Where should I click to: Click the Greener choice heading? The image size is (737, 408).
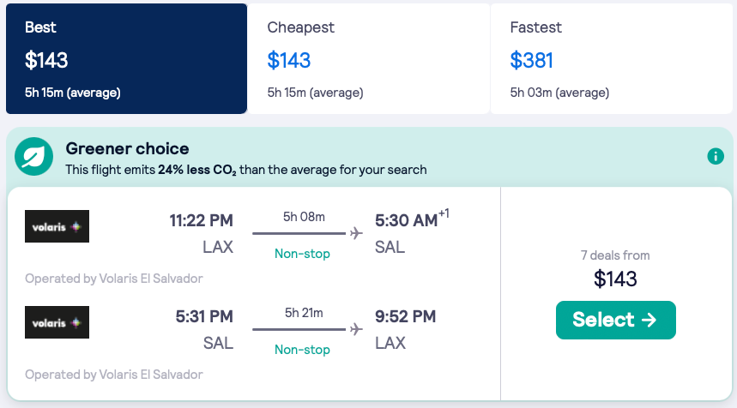pyautogui.click(x=127, y=148)
